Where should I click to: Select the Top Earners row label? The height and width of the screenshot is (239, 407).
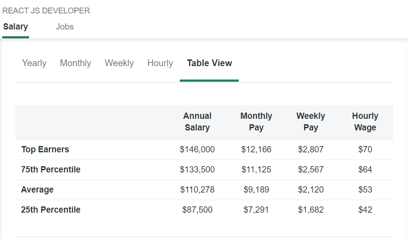pyautogui.click(x=45, y=149)
